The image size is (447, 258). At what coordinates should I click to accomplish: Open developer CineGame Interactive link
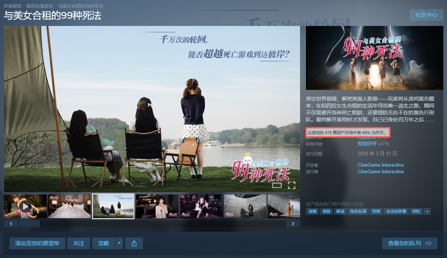(x=381, y=165)
